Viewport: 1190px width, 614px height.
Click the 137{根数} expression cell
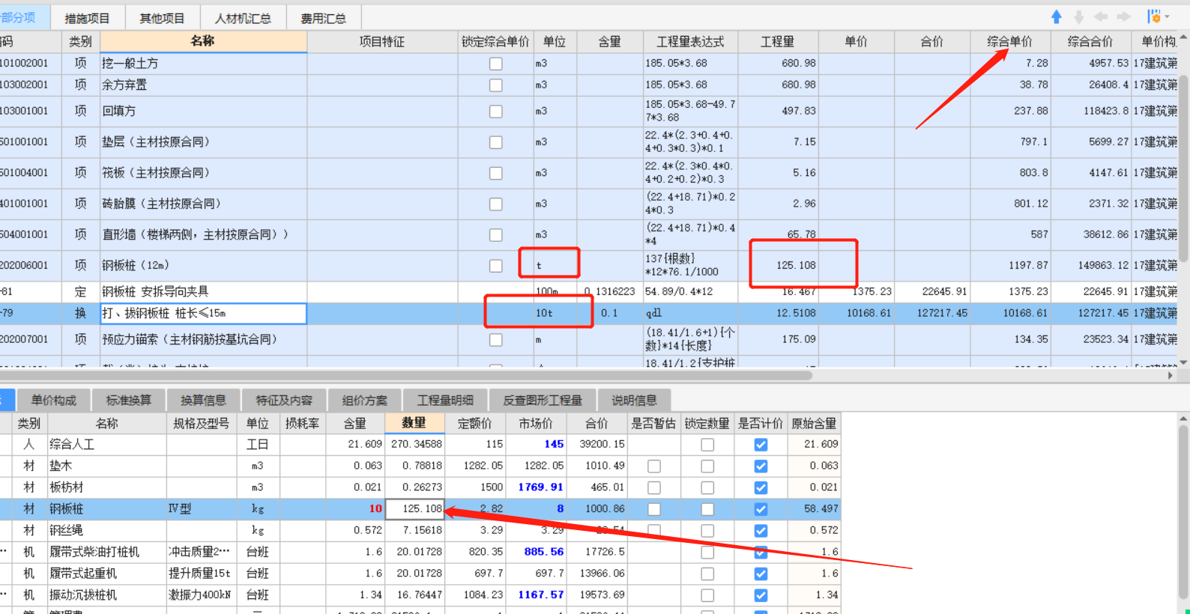click(x=690, y=265)
